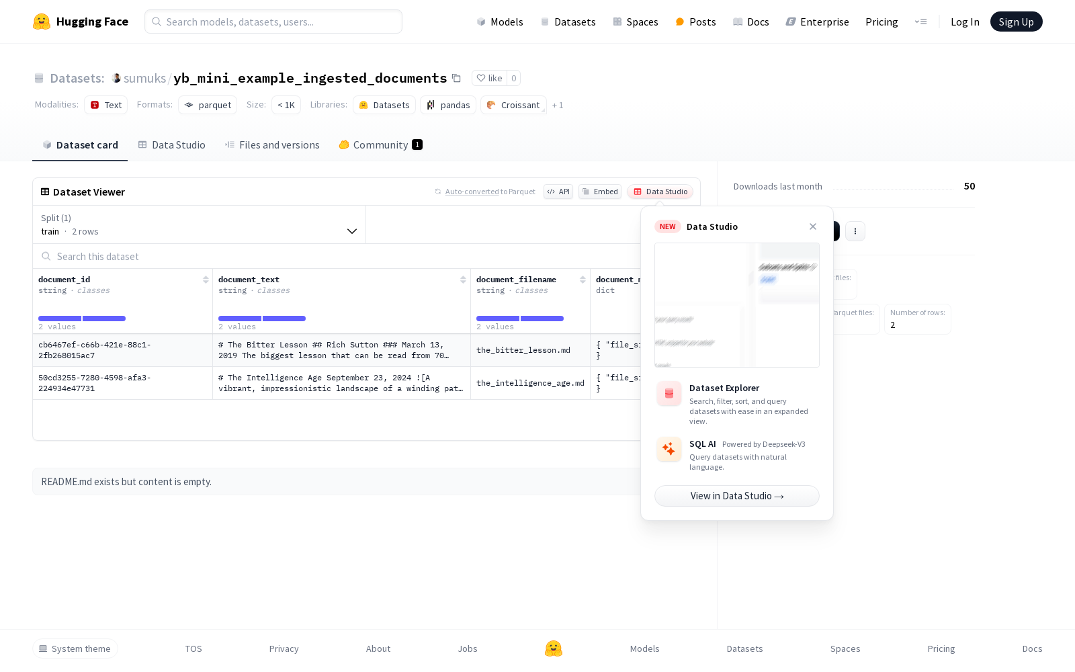Switch to the Data Studio tab
This screenshot has width=1075, height=672.
click(171, 145)
